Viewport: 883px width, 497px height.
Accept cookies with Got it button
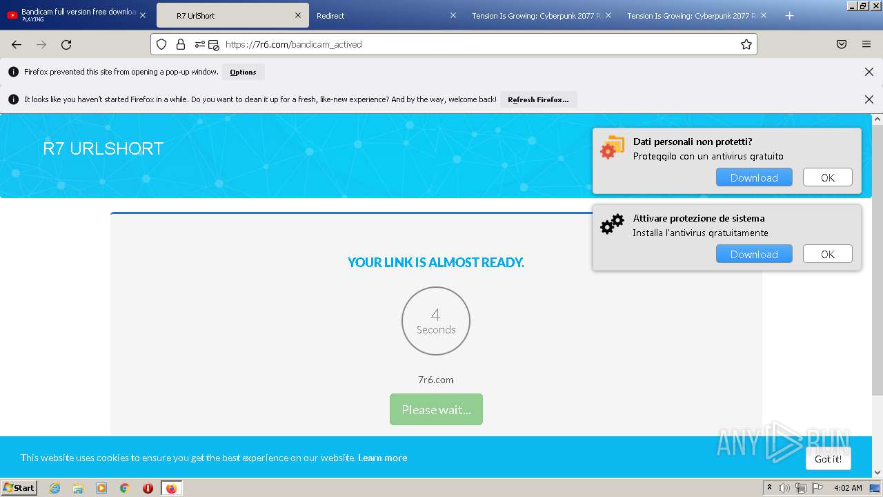click(x=828, y=458)
